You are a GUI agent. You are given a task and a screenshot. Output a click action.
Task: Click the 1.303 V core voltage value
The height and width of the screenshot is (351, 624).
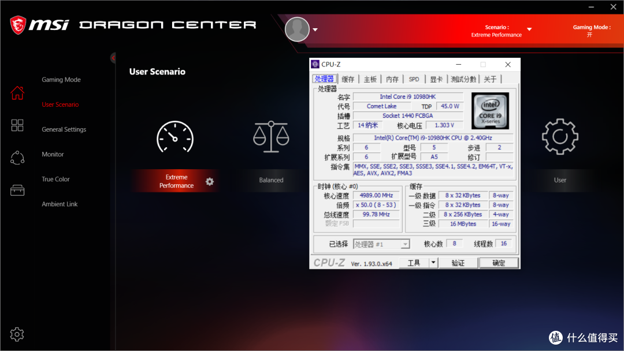(x=444, y=125)
